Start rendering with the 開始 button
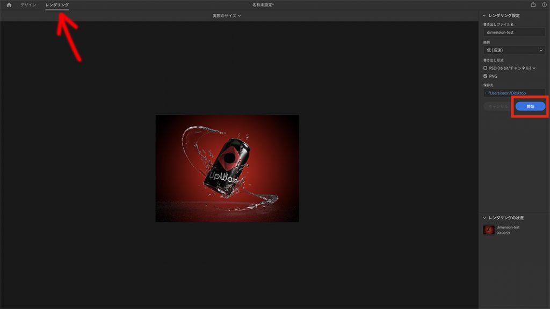This screenshot has width=550, height=309. [530, 106]
